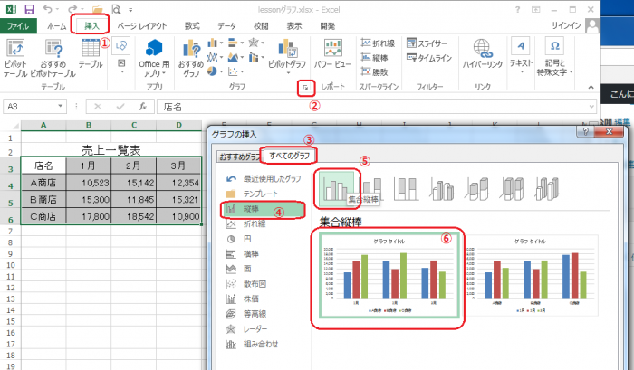Insert a スライサー slicer
Image resolution: width=634 pixels, height=370 pixels.
427,43
